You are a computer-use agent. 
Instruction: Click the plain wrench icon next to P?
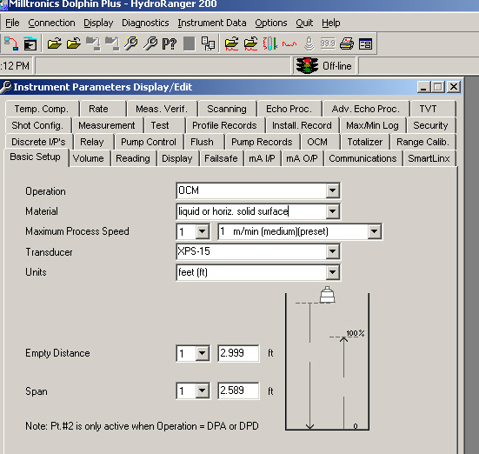click(x=150, y=43)
